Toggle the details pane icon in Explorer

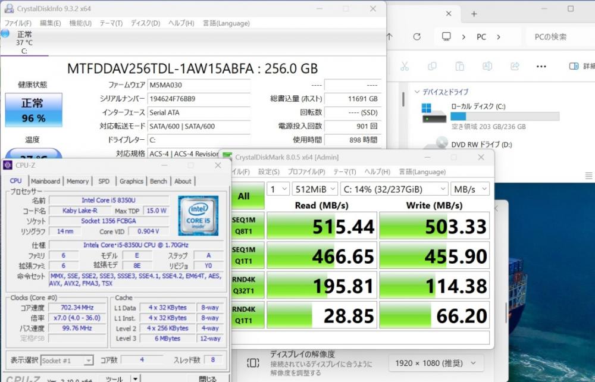574,67
